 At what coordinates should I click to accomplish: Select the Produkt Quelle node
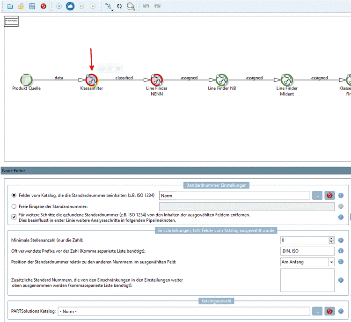pos(26,80)
